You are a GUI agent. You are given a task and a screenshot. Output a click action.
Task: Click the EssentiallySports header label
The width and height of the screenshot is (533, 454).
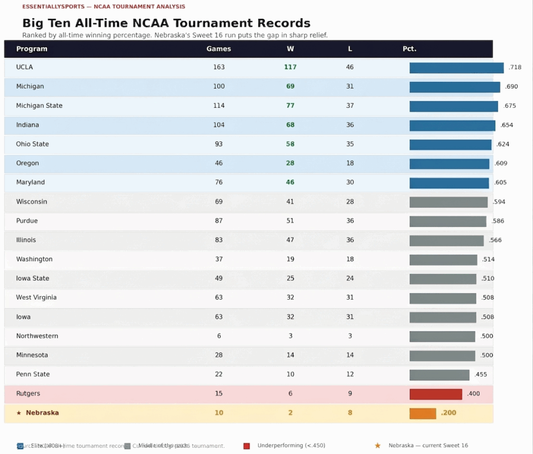pos(103,7)
